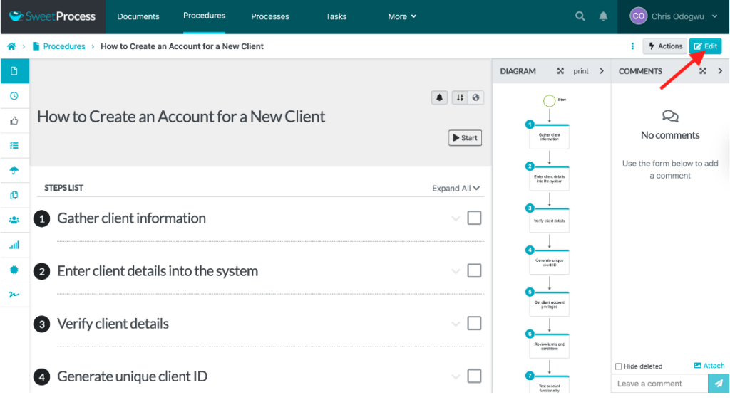This screenshot has height=402, width=730.
Task: Click the Leave a comment input field
Action: (659, 384)
